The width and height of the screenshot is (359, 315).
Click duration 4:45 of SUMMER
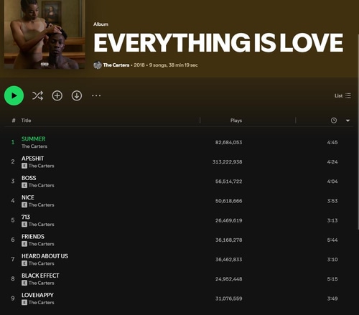(x=332, y=142)
